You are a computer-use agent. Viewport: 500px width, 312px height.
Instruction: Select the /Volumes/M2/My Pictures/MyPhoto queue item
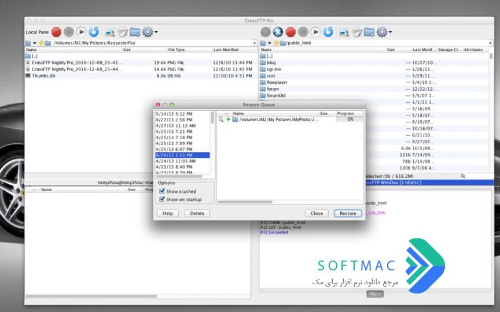[x=279, y=120]
